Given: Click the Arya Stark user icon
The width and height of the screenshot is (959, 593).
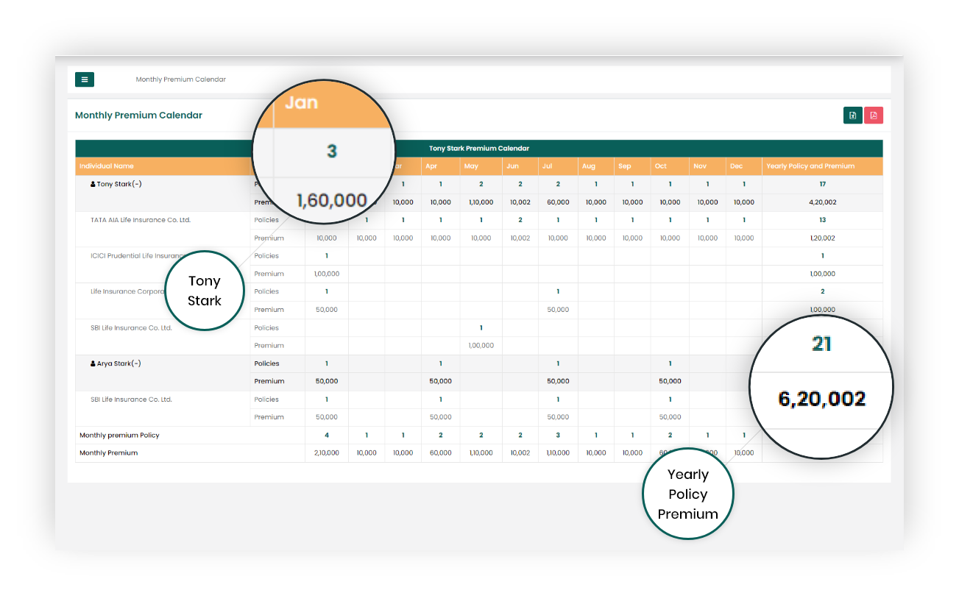Looking at the screenshot, I should click(x=93, y=364).
